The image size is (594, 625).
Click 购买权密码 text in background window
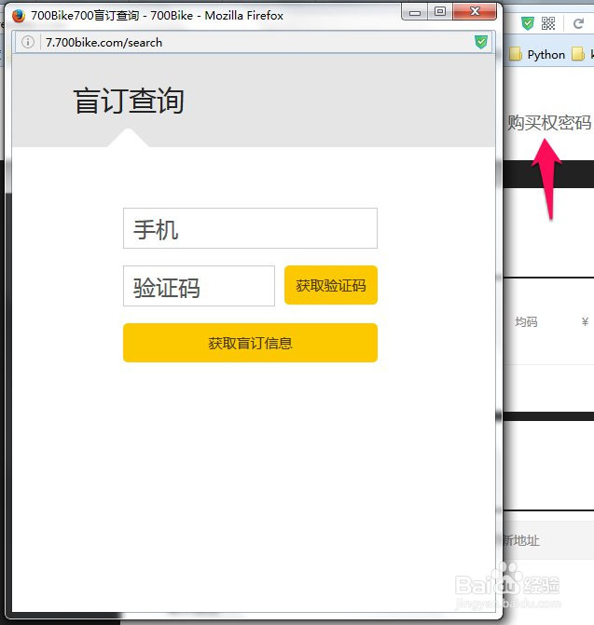pyautogui.click(x=549, y=122)
